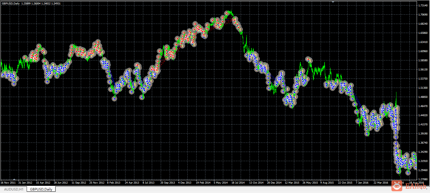Click the 1.63410 price axis label
This screenshot has height=193, width=430.
[424, 42]
